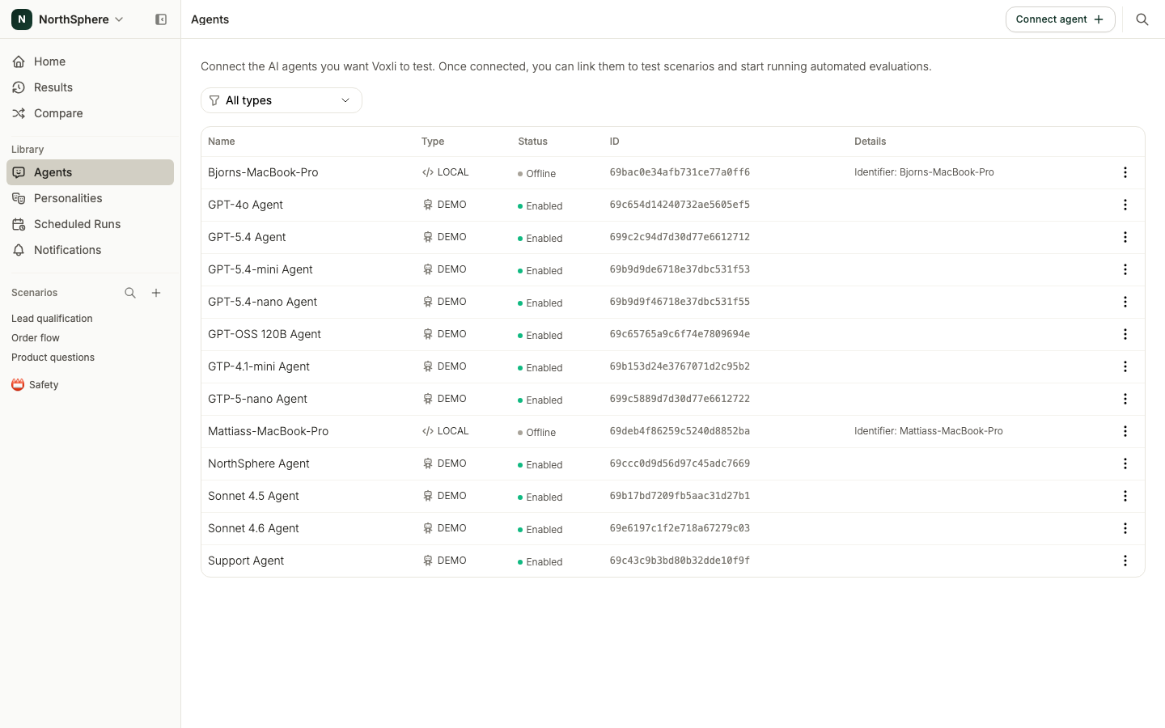
Task: Open Compare page
Action: [90, 113]
